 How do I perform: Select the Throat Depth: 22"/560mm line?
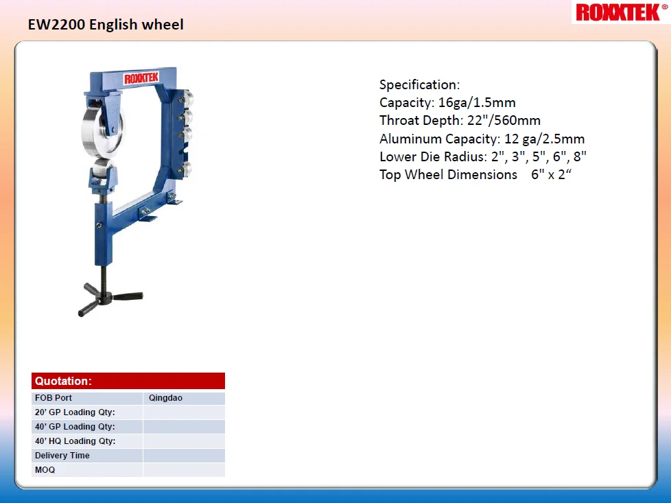click(460, 120)
